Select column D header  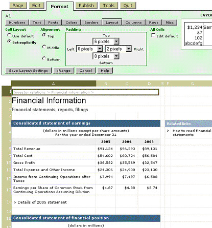click(x=149, y=84)
